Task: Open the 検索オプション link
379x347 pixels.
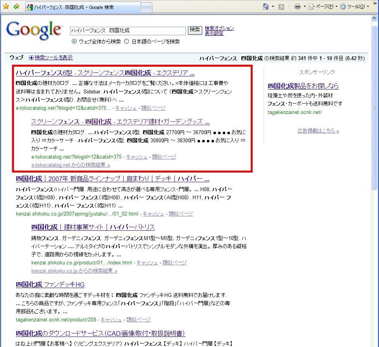Action: (x=219, y=28)
